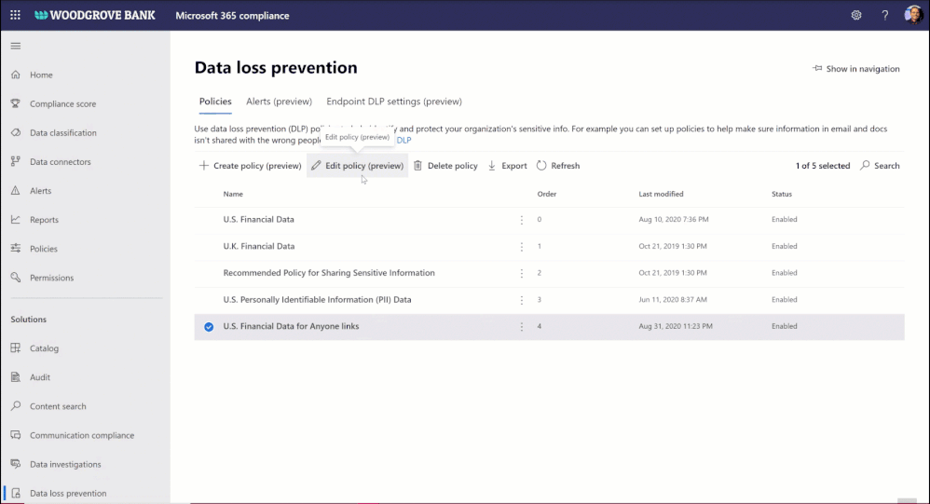Click the Data loss prevention page heading
Screen dimensions: 930x504
coord(276,68)
